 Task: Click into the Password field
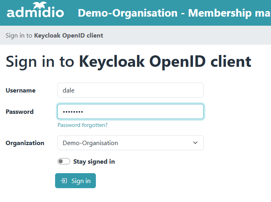130,111
